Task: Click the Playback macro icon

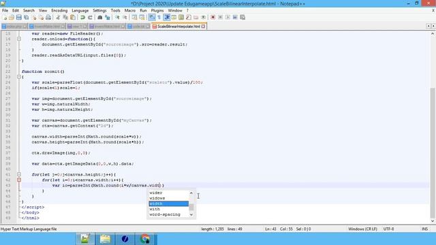Action: (x=228, y=17)
